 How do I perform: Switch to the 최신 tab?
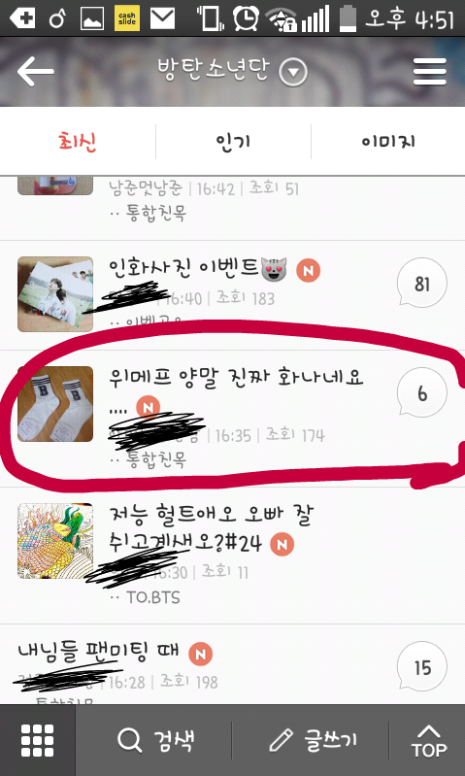[x=77, y=142]
